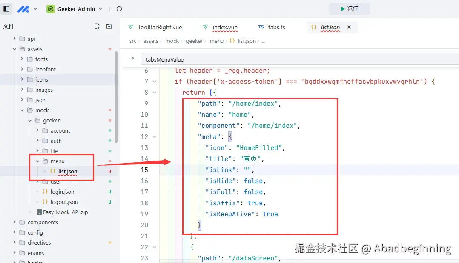This screenshot has width=459, height=263.
Task: Expand the directives folder
Action: coord(14,242)
